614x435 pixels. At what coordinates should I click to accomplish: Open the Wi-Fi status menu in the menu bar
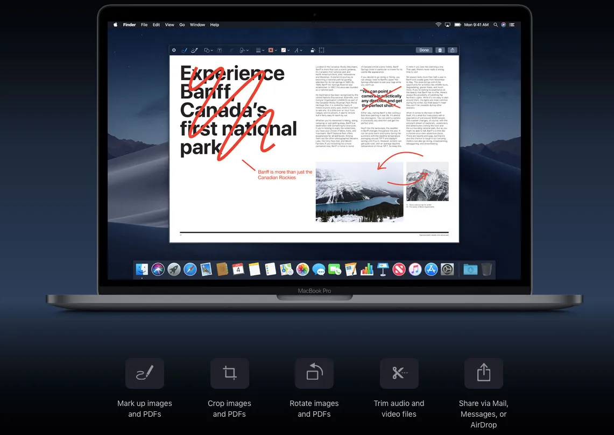439,24
